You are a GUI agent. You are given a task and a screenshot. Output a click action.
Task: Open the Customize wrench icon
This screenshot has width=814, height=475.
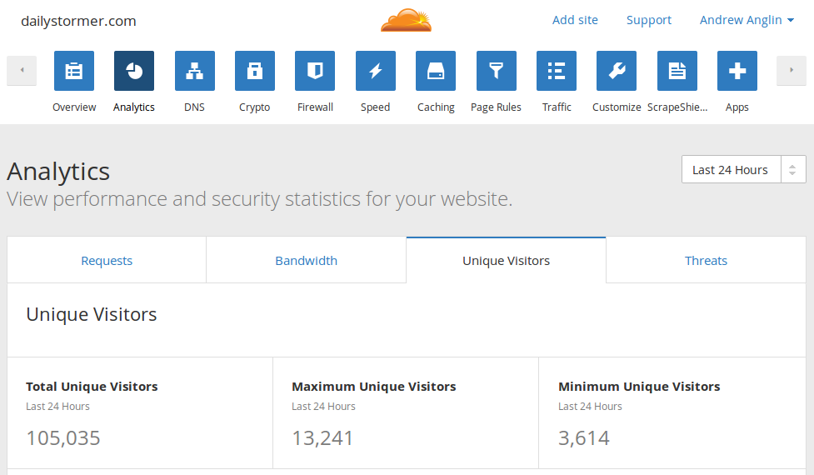(617, 71)
